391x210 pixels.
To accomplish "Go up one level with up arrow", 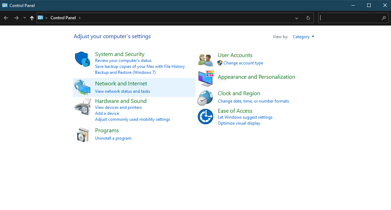I will (32, 18).
